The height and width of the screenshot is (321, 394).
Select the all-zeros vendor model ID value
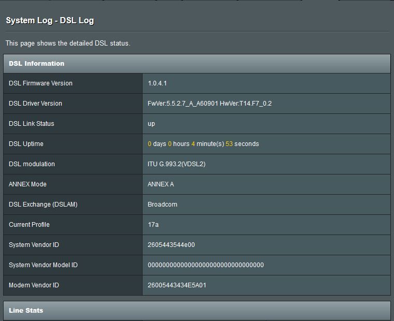coord(206,265)
